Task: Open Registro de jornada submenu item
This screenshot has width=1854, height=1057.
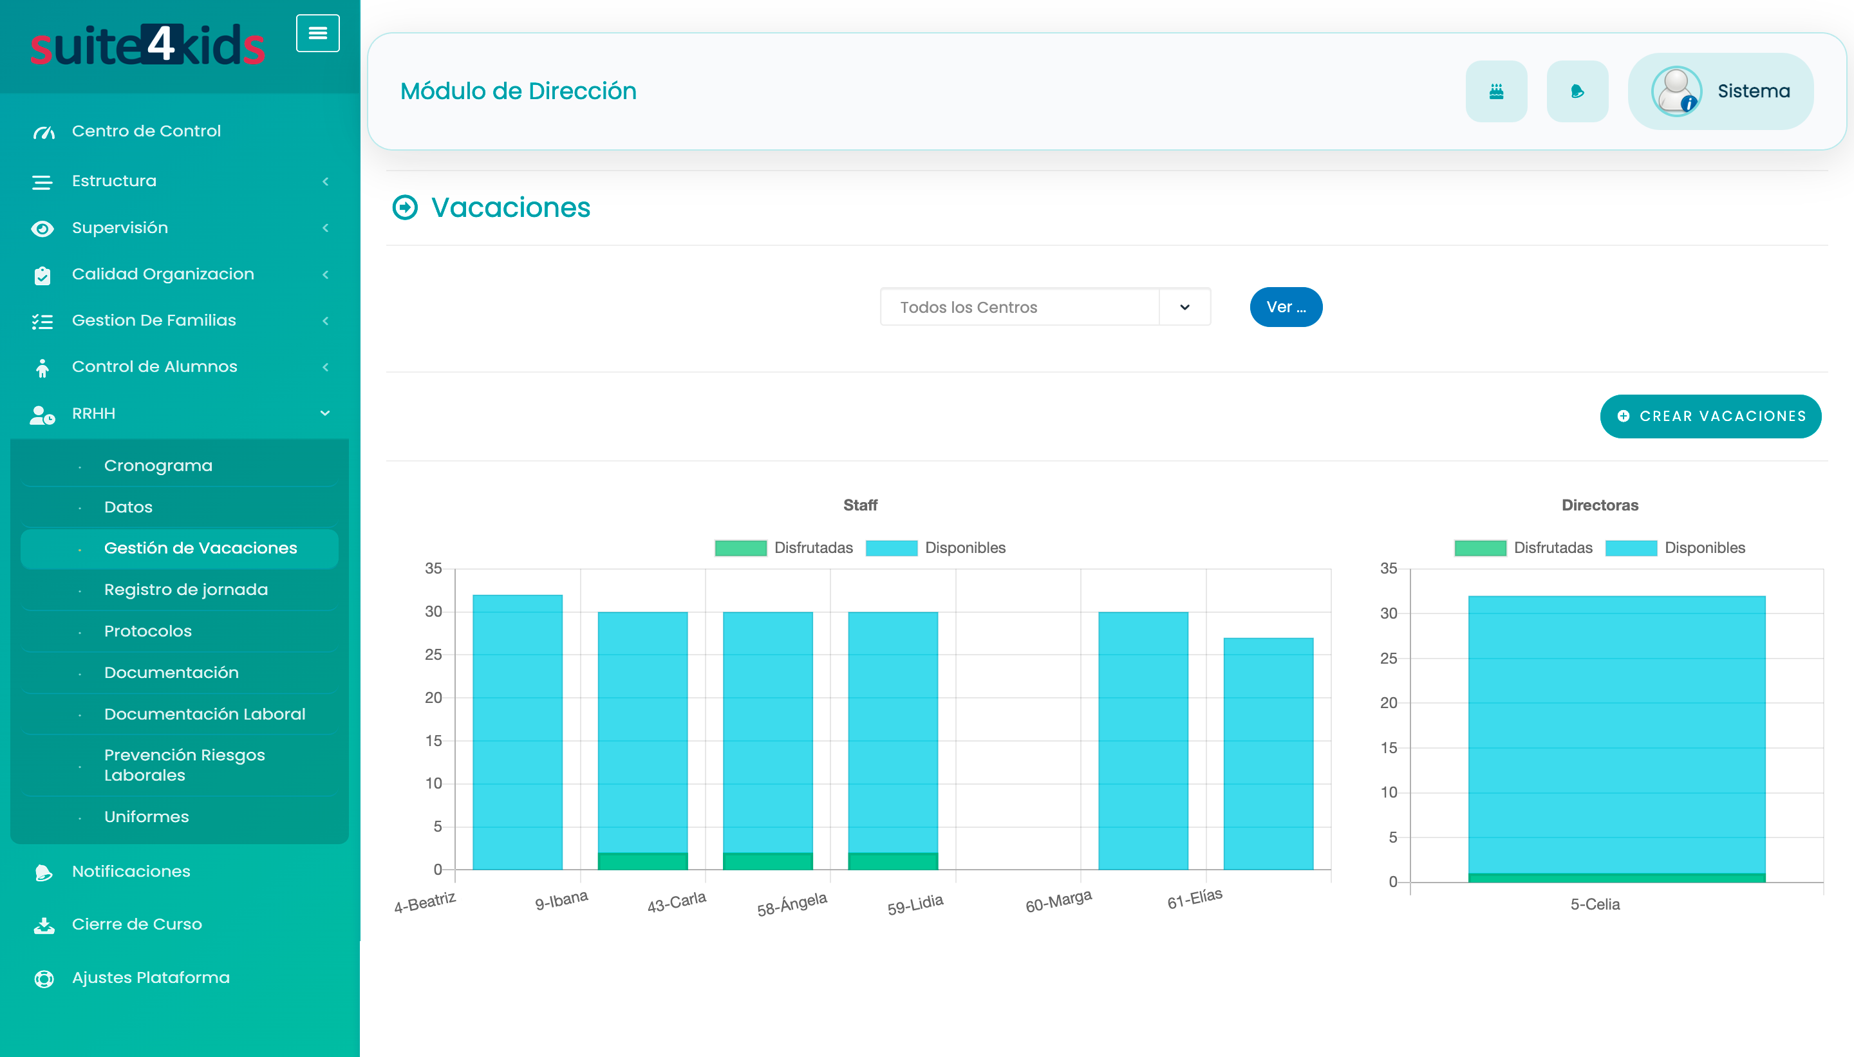Action: [186, 590]
